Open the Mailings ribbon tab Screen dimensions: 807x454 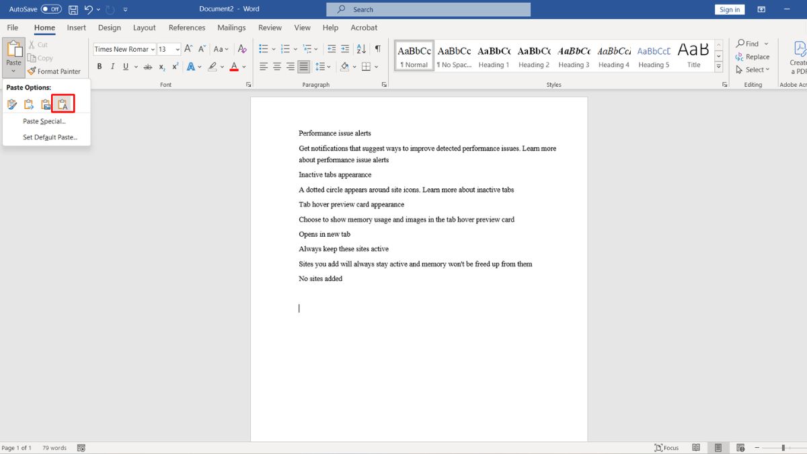click(231, 28)
